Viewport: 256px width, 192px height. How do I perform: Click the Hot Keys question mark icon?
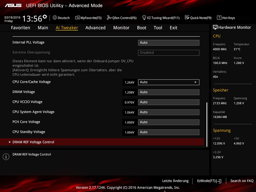pyautogui.click(x=219, y=18)
